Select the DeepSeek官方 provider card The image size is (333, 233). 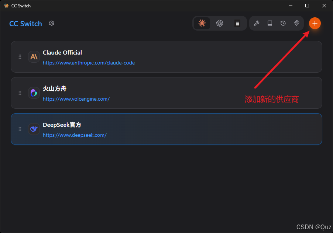pyautogui.click(x=166, y=129)
